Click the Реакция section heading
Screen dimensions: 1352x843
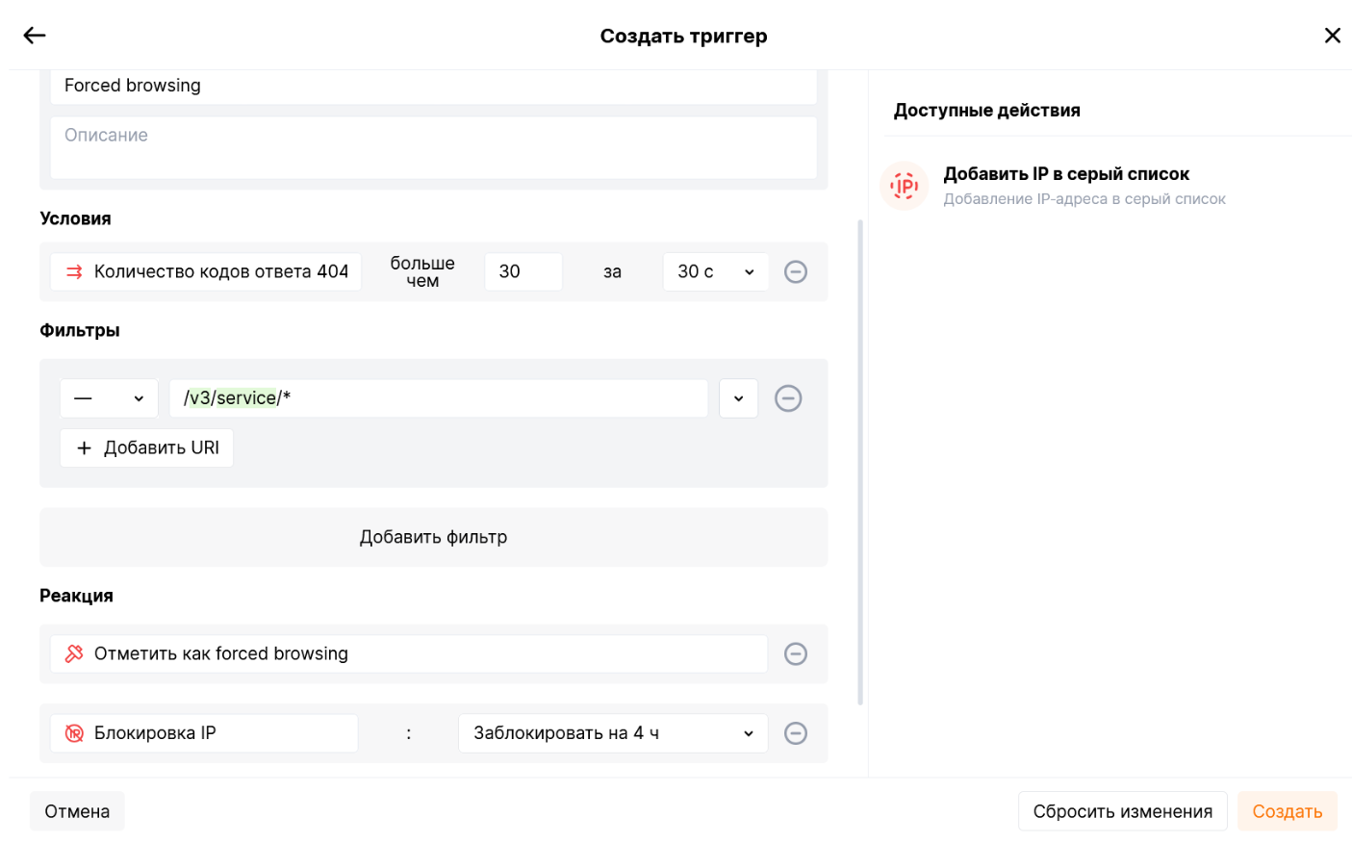76,596
